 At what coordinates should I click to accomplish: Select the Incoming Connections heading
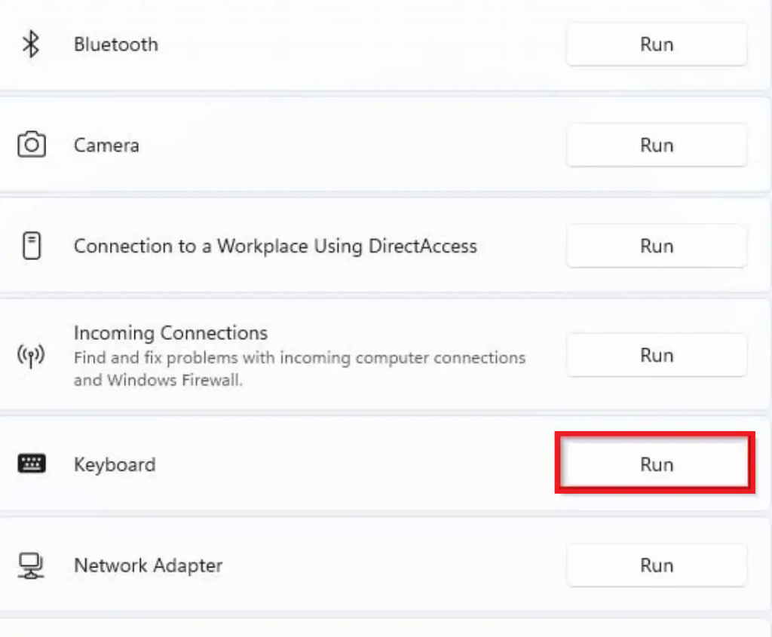click(170, 332)
